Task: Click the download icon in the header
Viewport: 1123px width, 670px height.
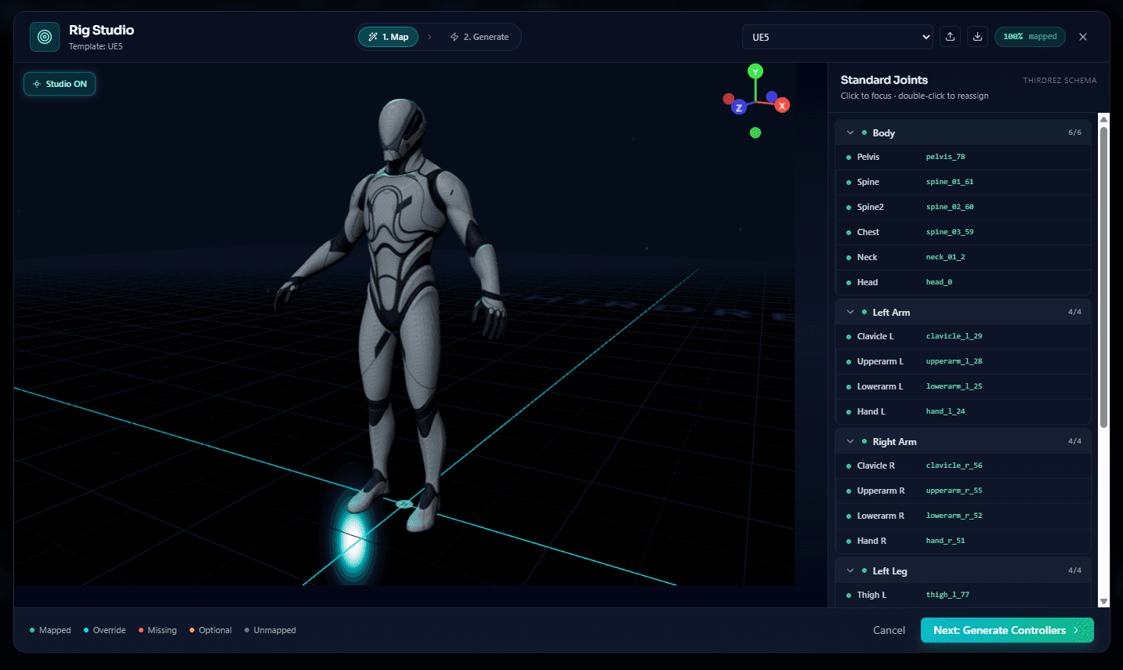Action: (977, 37)
